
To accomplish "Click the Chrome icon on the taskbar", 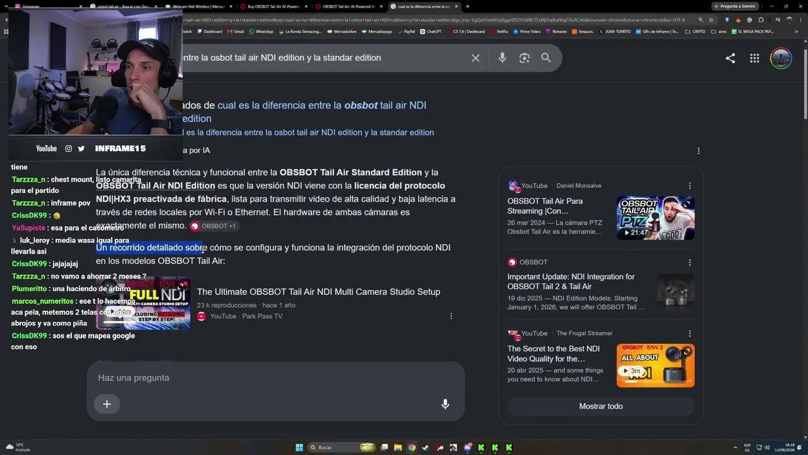I will [412, 447].
